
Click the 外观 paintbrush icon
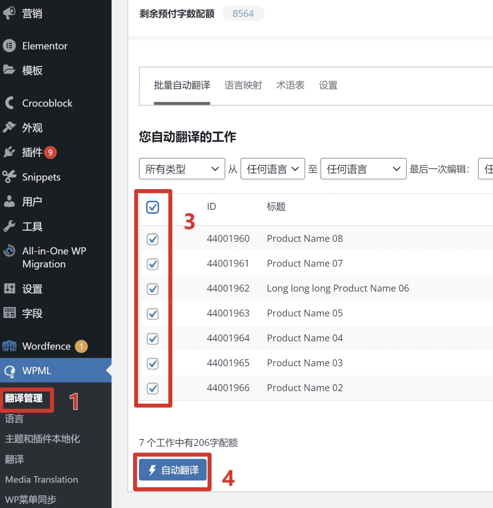(10, 128)
